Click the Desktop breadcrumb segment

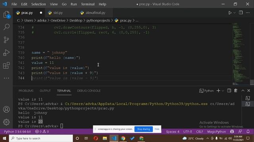(x=76, y=21)
